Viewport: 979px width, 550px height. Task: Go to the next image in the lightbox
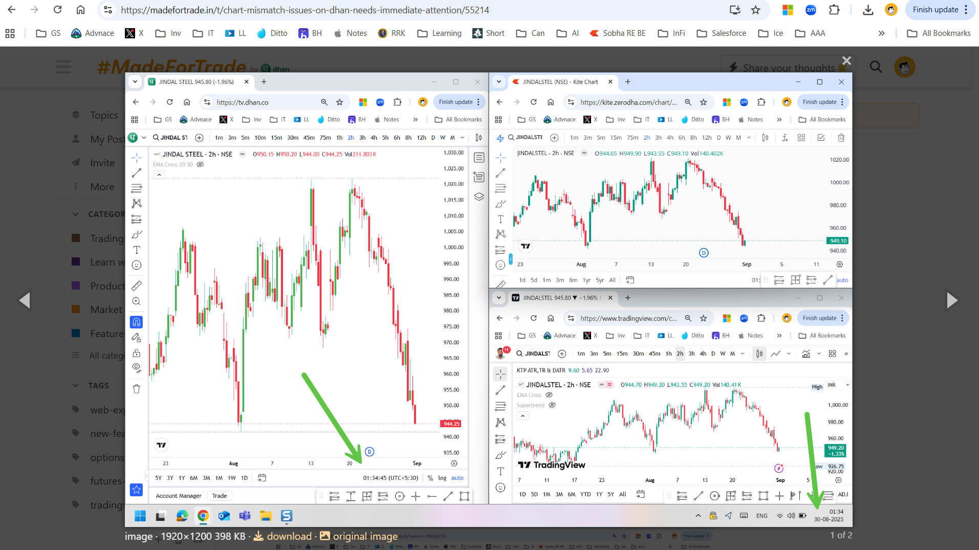click(951, 300)
